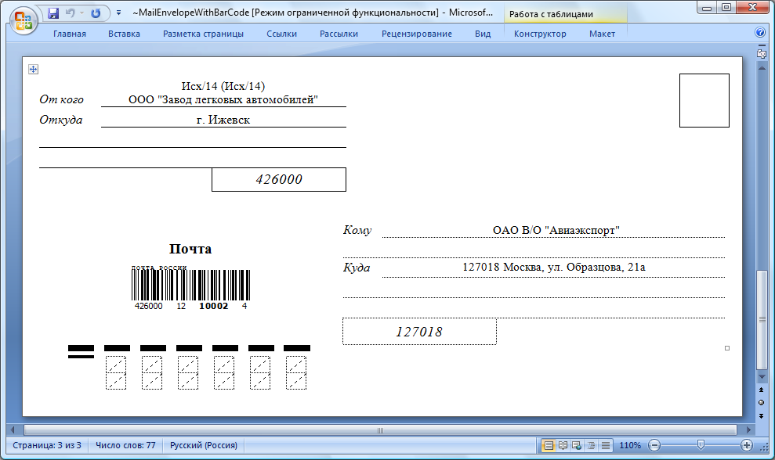Repeat the last action with the redo icon
Viewport: 775px width, 460px height.
pos(96,13)
